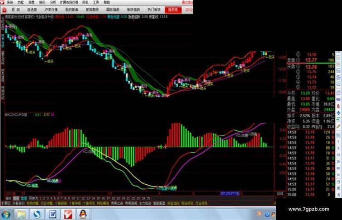Click the blue shield tray icon
Image resolution: width=342 pixels, height=220 pixels.
click(x=267, y=214)
